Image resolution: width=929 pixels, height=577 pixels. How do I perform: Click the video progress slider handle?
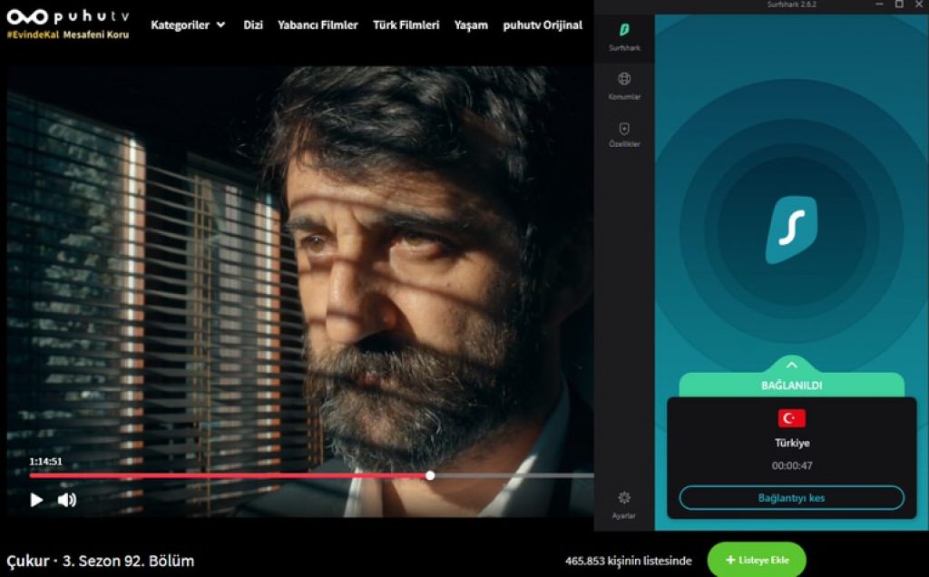tap(430, 475)
